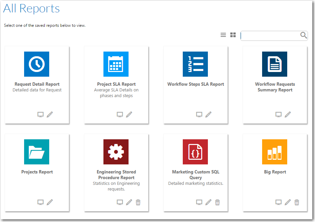Edit the Project SLA Report

[129, 115]
